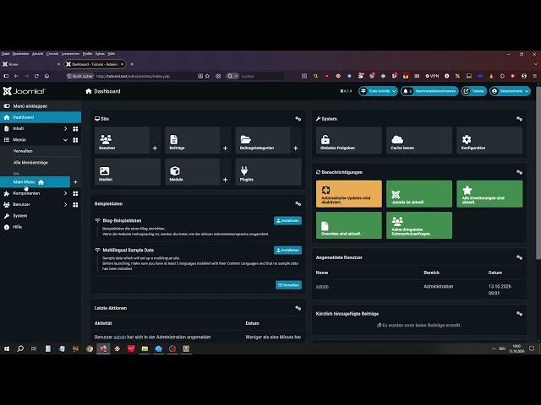Click the browser Suchen search field
Screen dimensions: 541x405
tap(262, 76)
